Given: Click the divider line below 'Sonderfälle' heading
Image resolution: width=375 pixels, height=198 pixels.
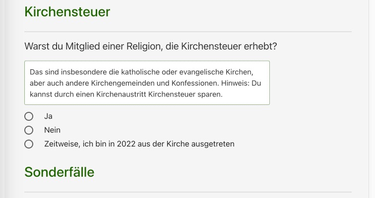Looking at the screenshot, I should (x=187, y=192).
